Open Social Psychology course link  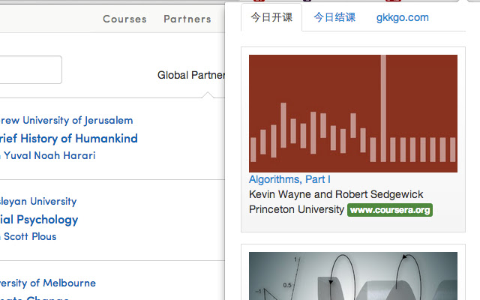[39, 220]
